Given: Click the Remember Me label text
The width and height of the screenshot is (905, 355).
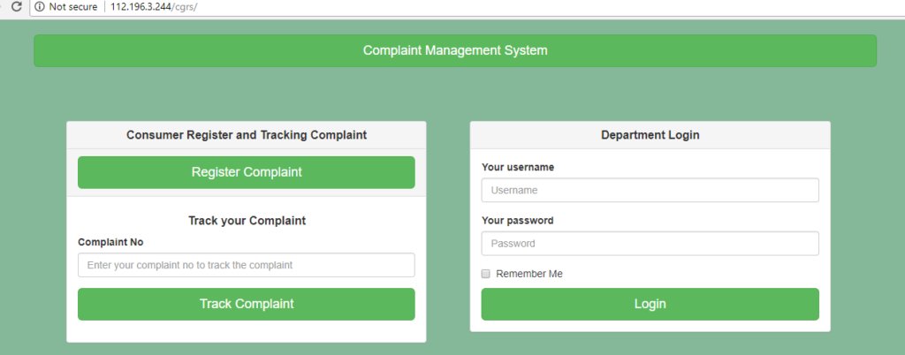Looking at the screenshot, I should (x=529, y=274).
